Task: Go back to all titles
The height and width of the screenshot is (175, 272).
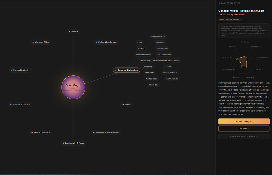Action: (x=229, y=3)
